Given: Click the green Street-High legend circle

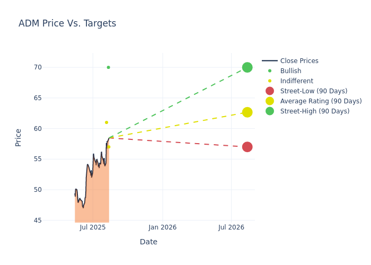Looking at the screenshot, I should click(270, 111).
